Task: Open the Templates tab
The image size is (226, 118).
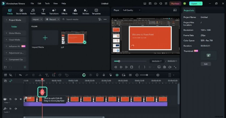Action: [x=96, y=12]
